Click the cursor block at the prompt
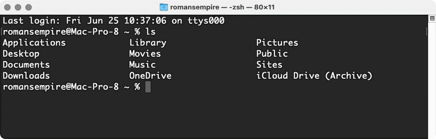This screenshot has width=436, height=139. 148,87
